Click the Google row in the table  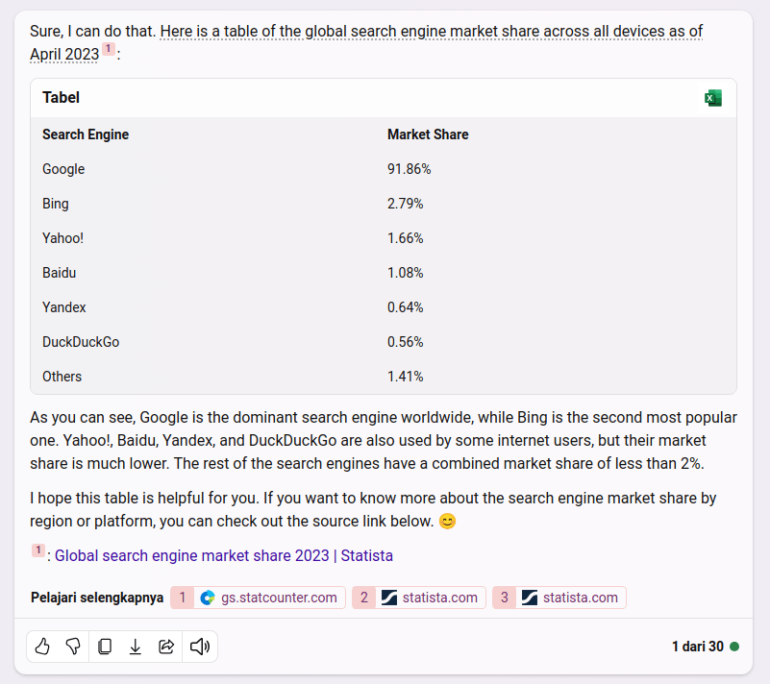(63, 169)
